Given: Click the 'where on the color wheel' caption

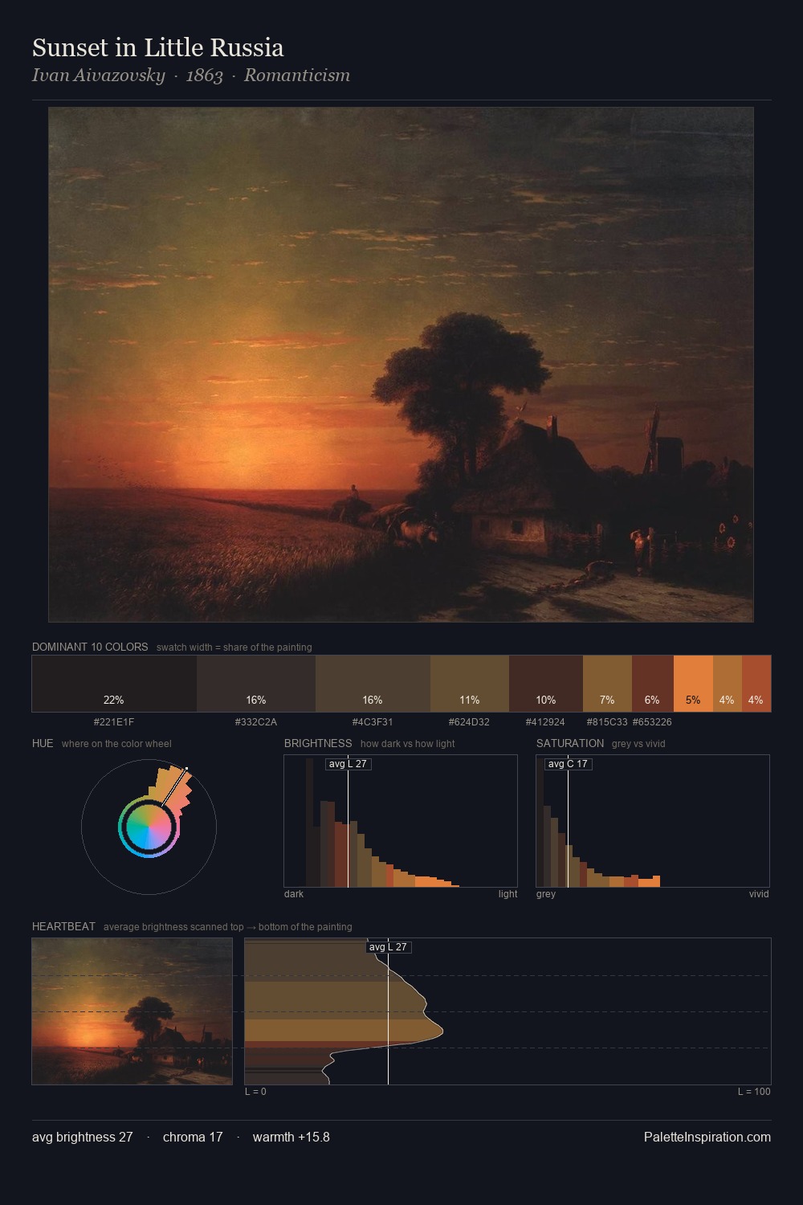Looking at the screenshot, I should (x=116, y=744).
